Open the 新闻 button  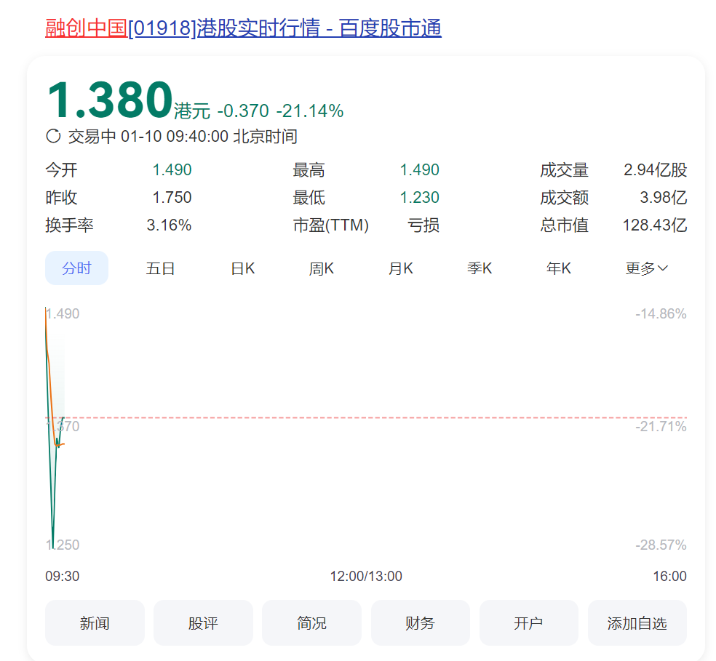[95, 622]
